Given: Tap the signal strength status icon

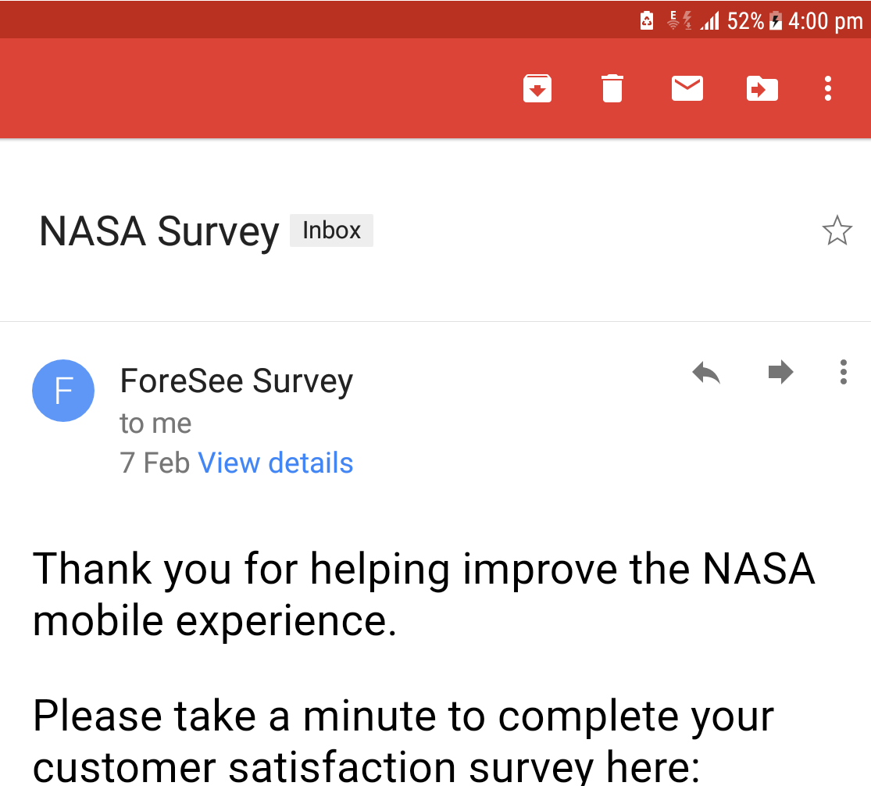Looking at the screenshot, I should 709,21.
